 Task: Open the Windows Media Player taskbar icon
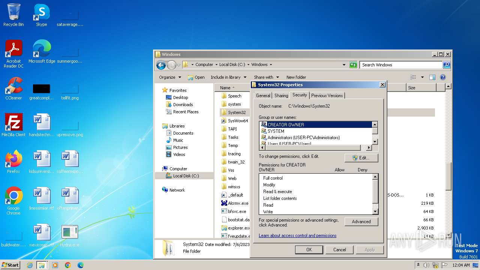55,265
